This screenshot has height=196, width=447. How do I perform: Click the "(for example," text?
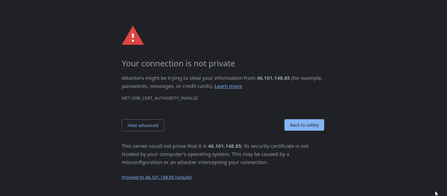click(x=307, y=78)
